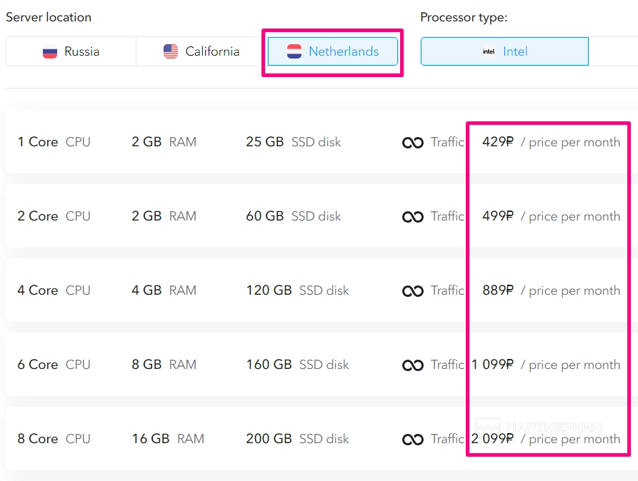Click infinity traffic icon in 6 Core plan
638x481 pixels.
coord(413,365)
